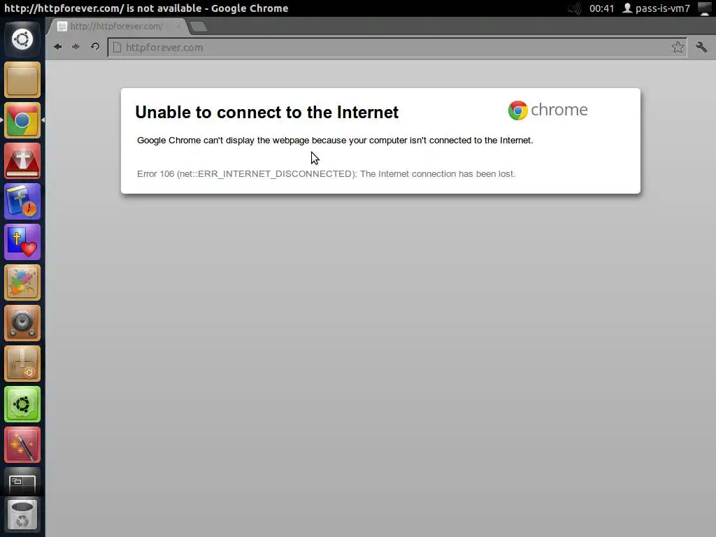
Task: Open the speaker music player launcher icon
Action: coord(22,323)
